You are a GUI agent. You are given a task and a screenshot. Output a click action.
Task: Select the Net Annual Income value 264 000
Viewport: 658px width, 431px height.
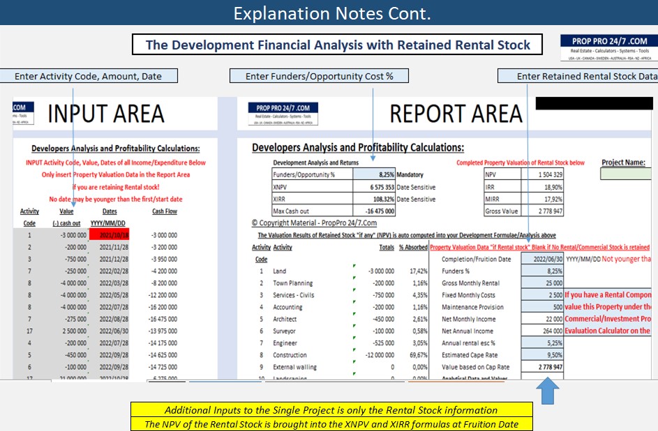542,331
